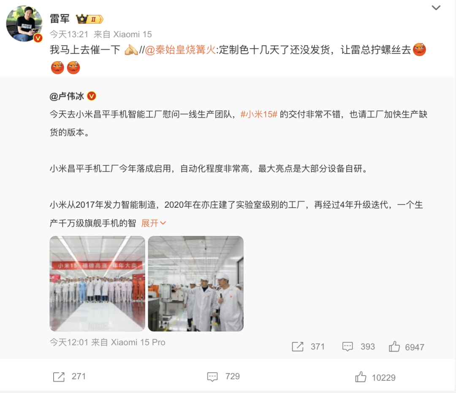Click the crown membership badge

[90, 19]
